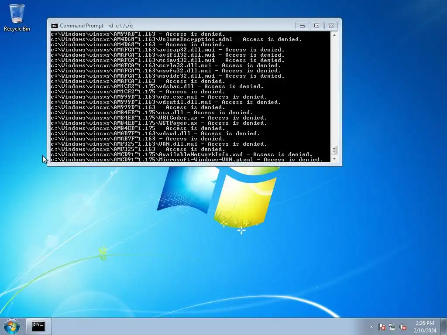Click the avifil32.dll.mui output line
Image resolution: width=447 pixels, height=335 pixels.
tap(168, 55)
